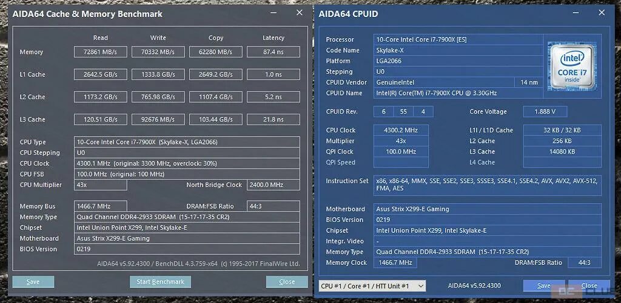Click QPI Clock 100.0 MHz field
This screenshot has width=621, height=303.
coord(401,151)
